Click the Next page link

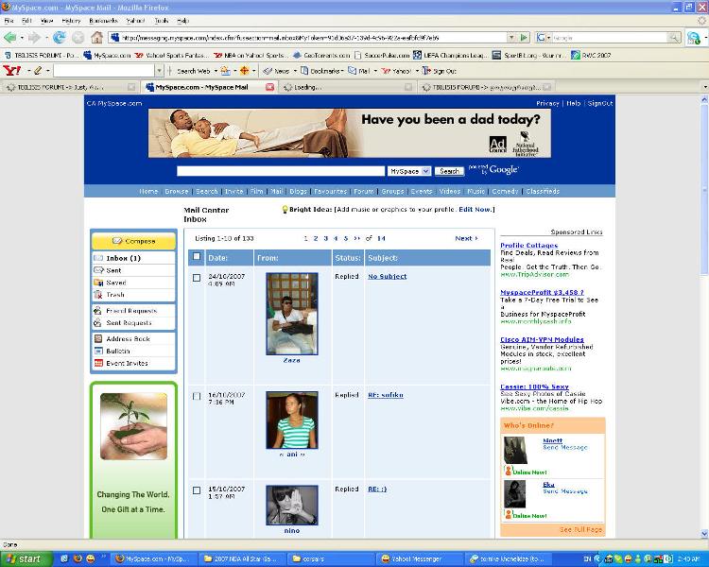[x=466, y=238]
